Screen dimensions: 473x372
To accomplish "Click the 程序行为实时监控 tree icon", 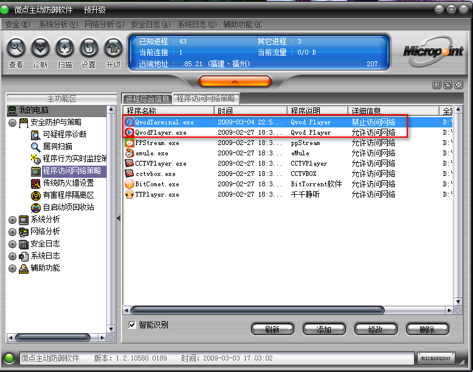I will (36, 159).
